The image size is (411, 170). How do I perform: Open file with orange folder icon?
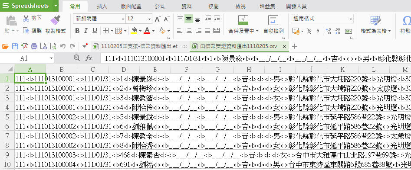[x=5, y=46]
